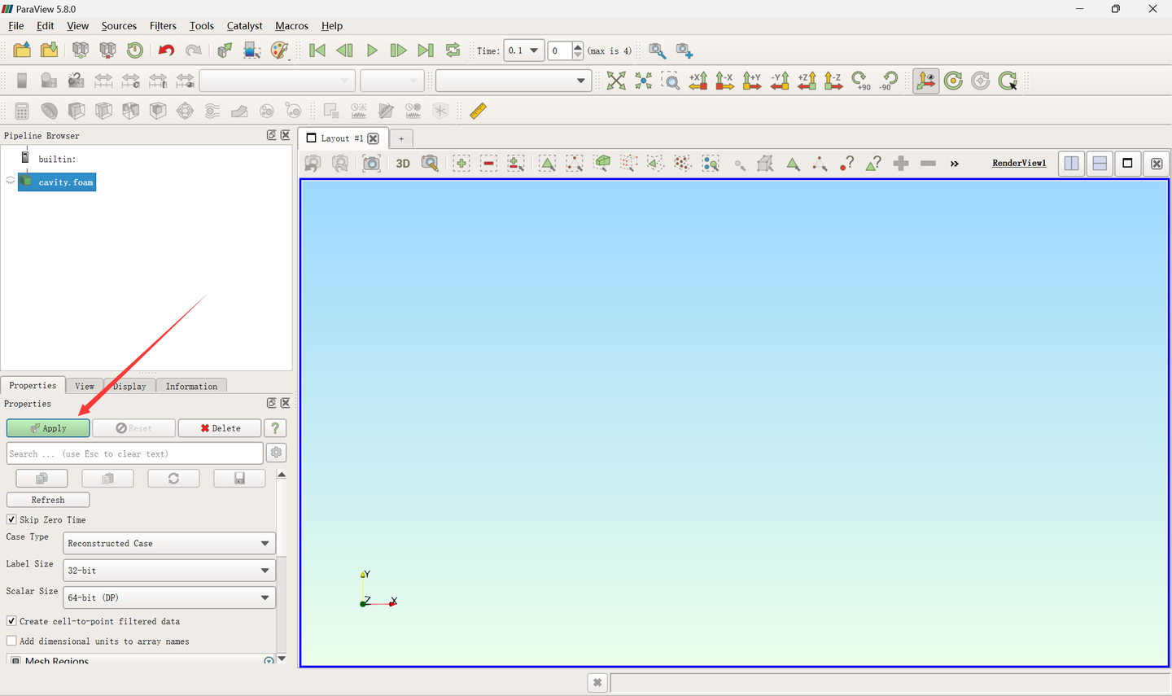Viewport: 1172px width, 696px height.
Task: Set view direction to +X
Action: tap(698, 81)
